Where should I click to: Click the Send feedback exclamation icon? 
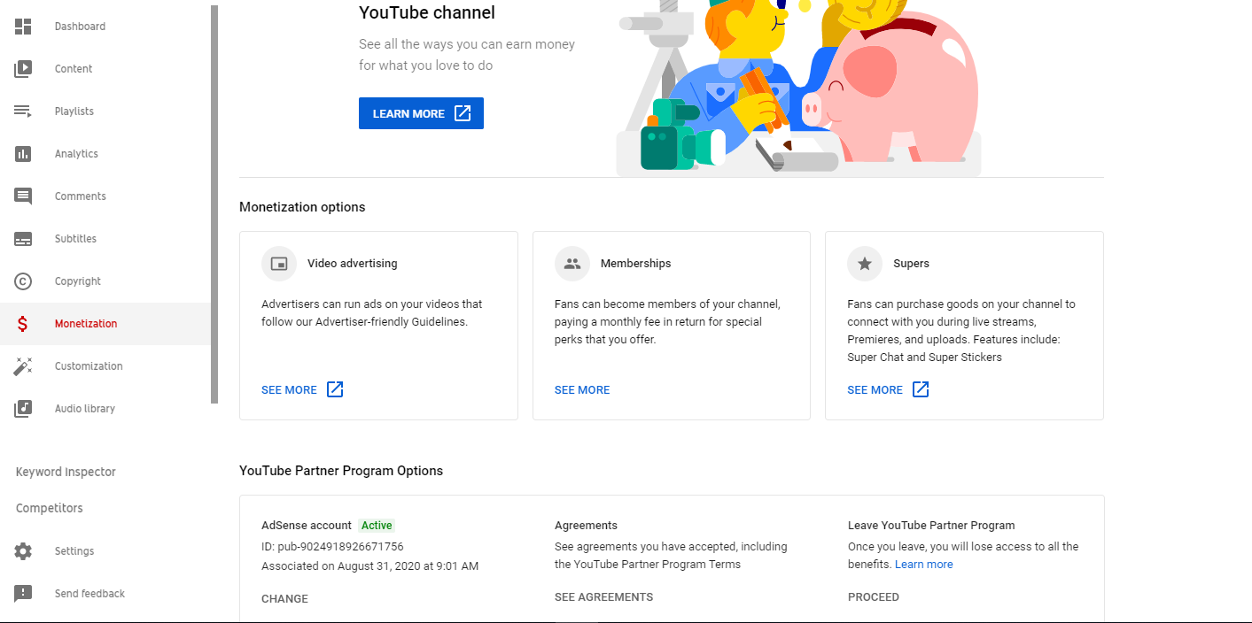(23, 594)
